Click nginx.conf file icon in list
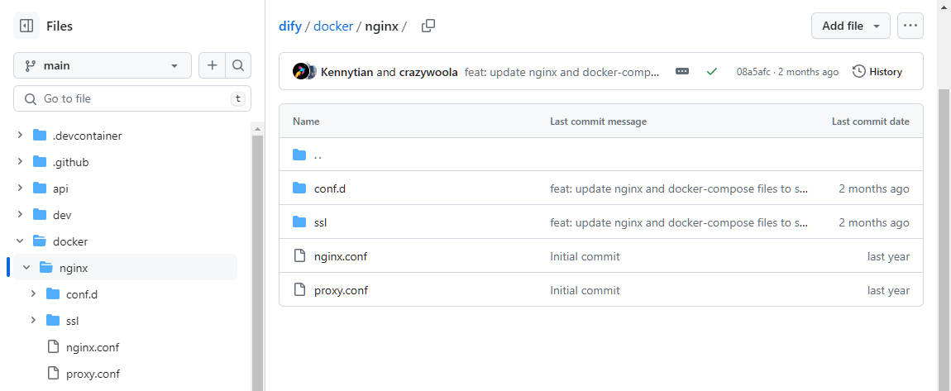 click(x=299, y=255)
